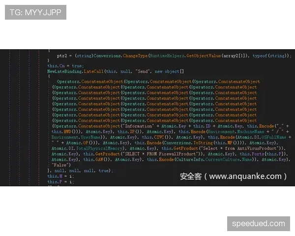
Task: Click the "null, null, null, true" arguments line
Action: point(81,171)
